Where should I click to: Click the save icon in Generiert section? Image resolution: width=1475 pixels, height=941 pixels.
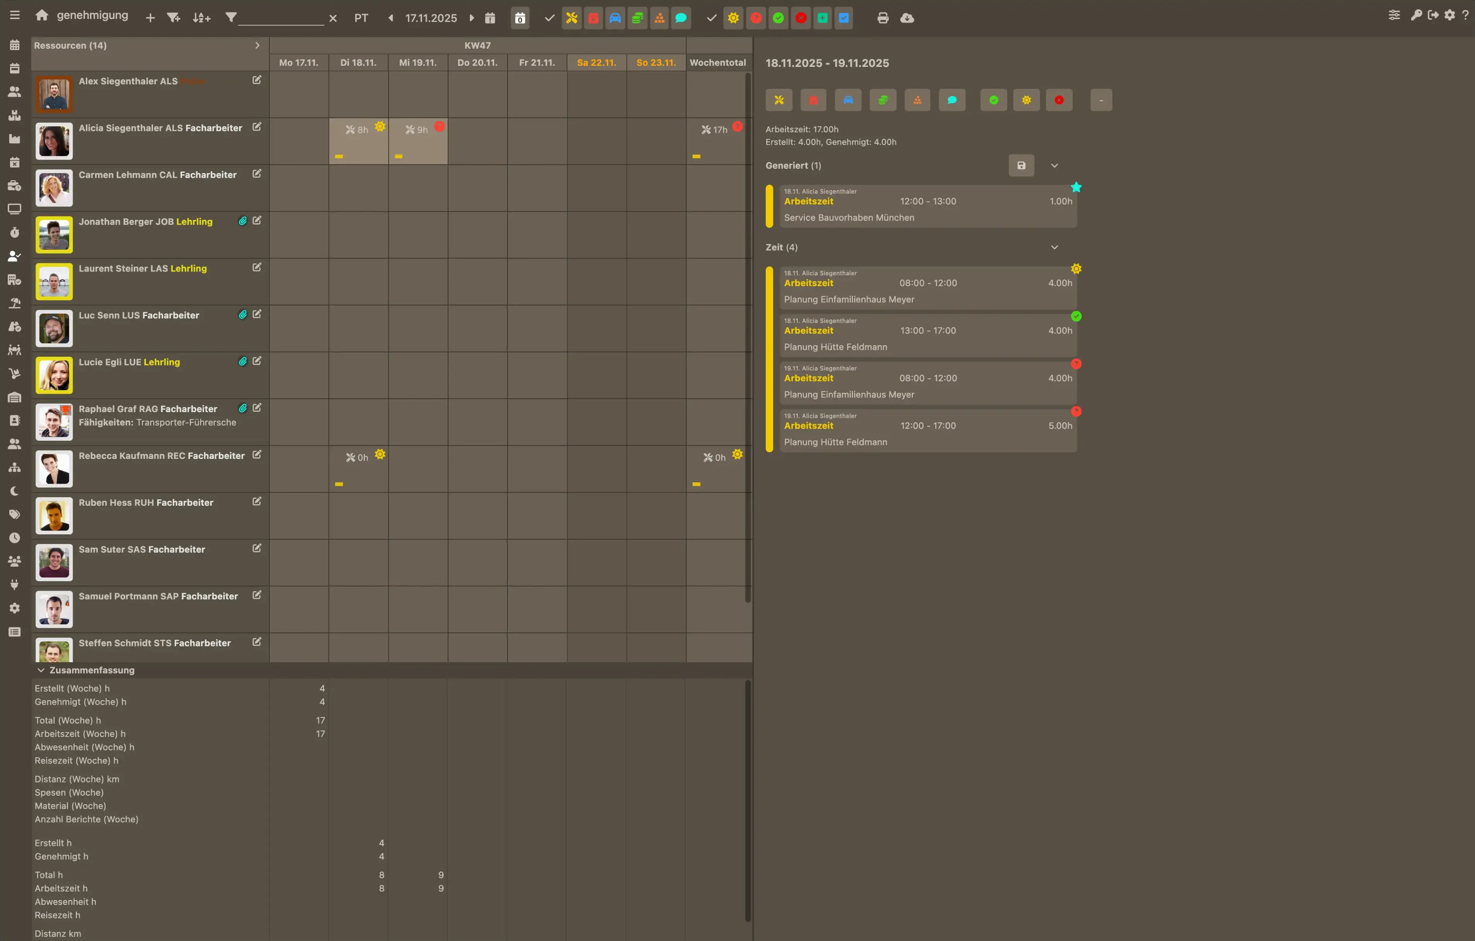point(1021,165)
